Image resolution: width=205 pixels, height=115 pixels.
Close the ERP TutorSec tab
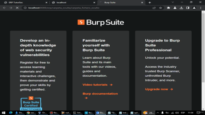(x=46, y=3)
